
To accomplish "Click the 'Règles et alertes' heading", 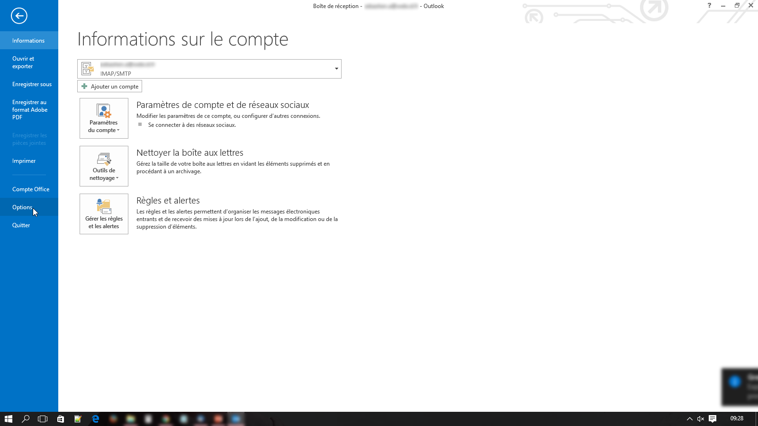I will point(168,201).
